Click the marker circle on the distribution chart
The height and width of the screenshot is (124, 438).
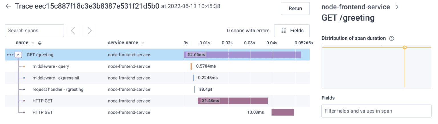[x=405, y=47]
